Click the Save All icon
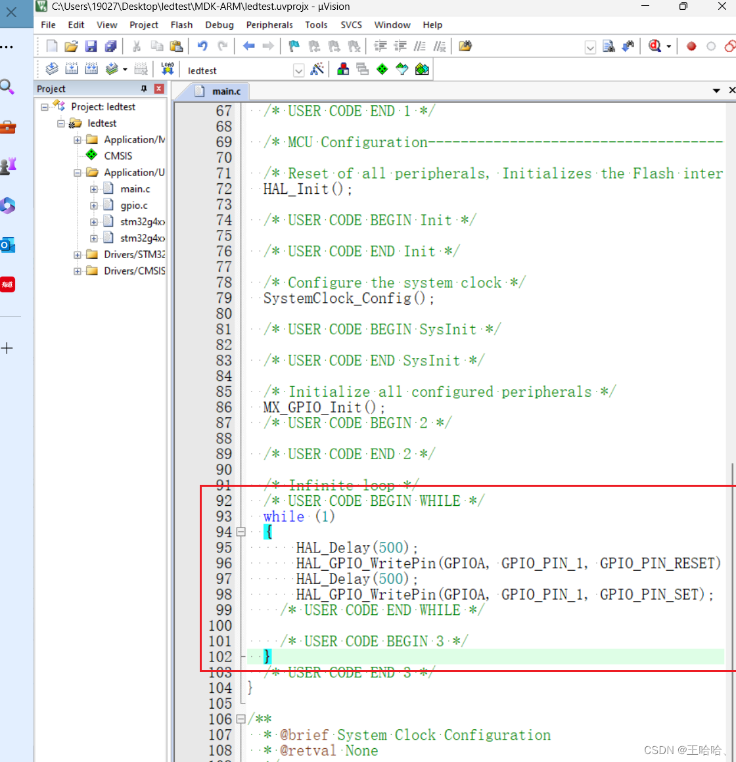This screenshot has width=736, height=762. pos(111,46)
